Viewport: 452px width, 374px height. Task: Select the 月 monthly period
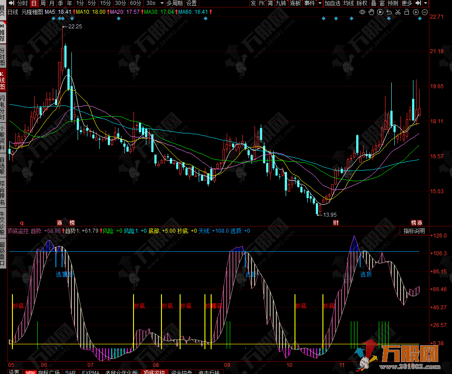[51, 3]
